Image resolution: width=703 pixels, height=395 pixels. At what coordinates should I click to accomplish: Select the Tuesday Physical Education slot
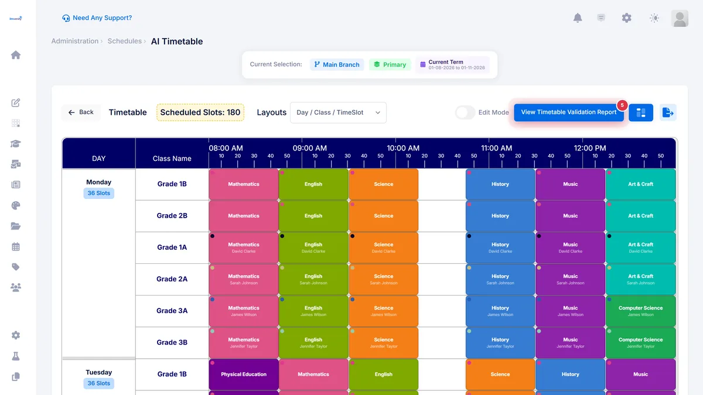coord(244,375)
